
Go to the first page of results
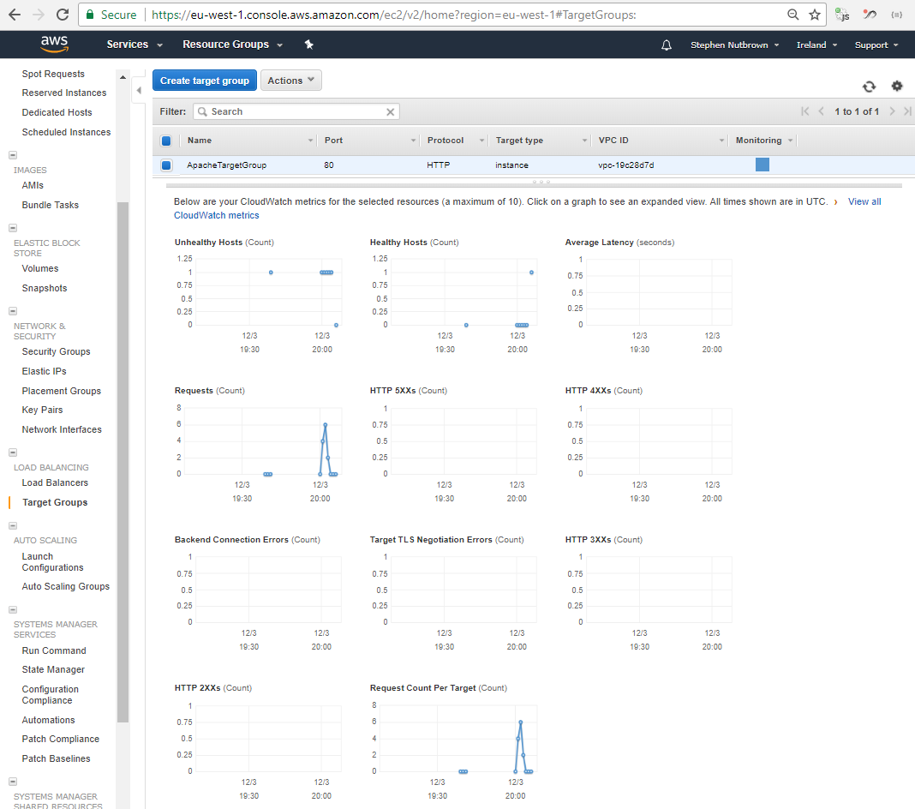pyautogui.click(x=805, y=111)
